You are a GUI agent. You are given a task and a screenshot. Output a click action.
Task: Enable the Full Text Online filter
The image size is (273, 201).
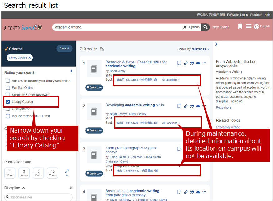click(x=8, y=88)
